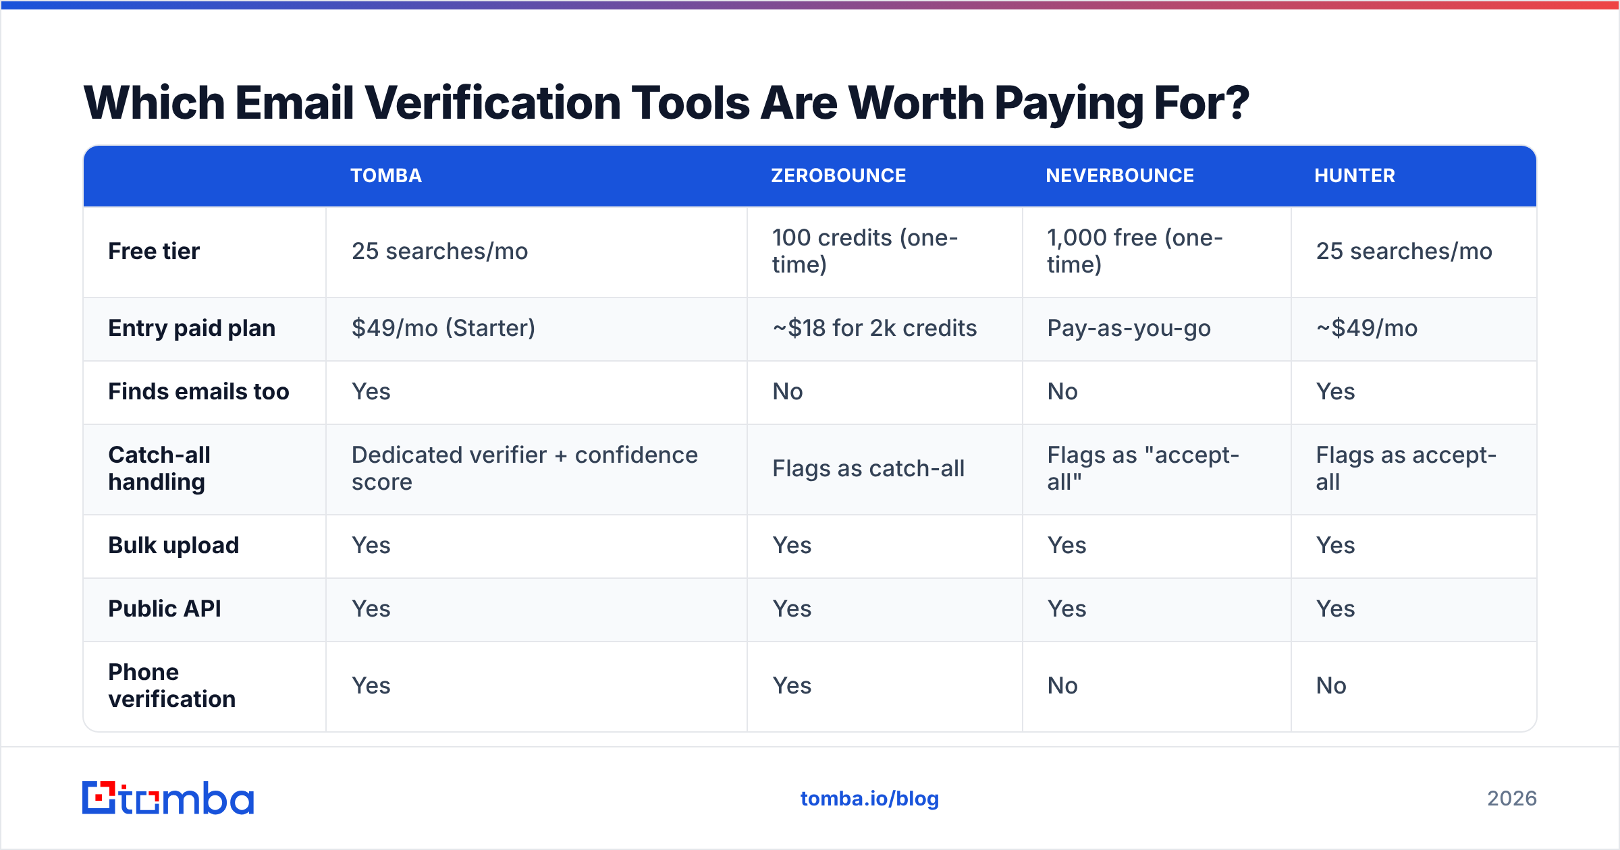
Task: Click the 'Free tier' row label
Action: click(154, 251)
